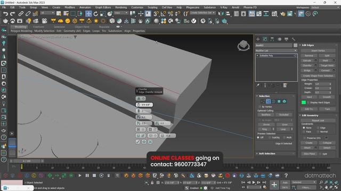Click the Extrude button
This screenshot has height=191, width=341.
pos(307,60)
